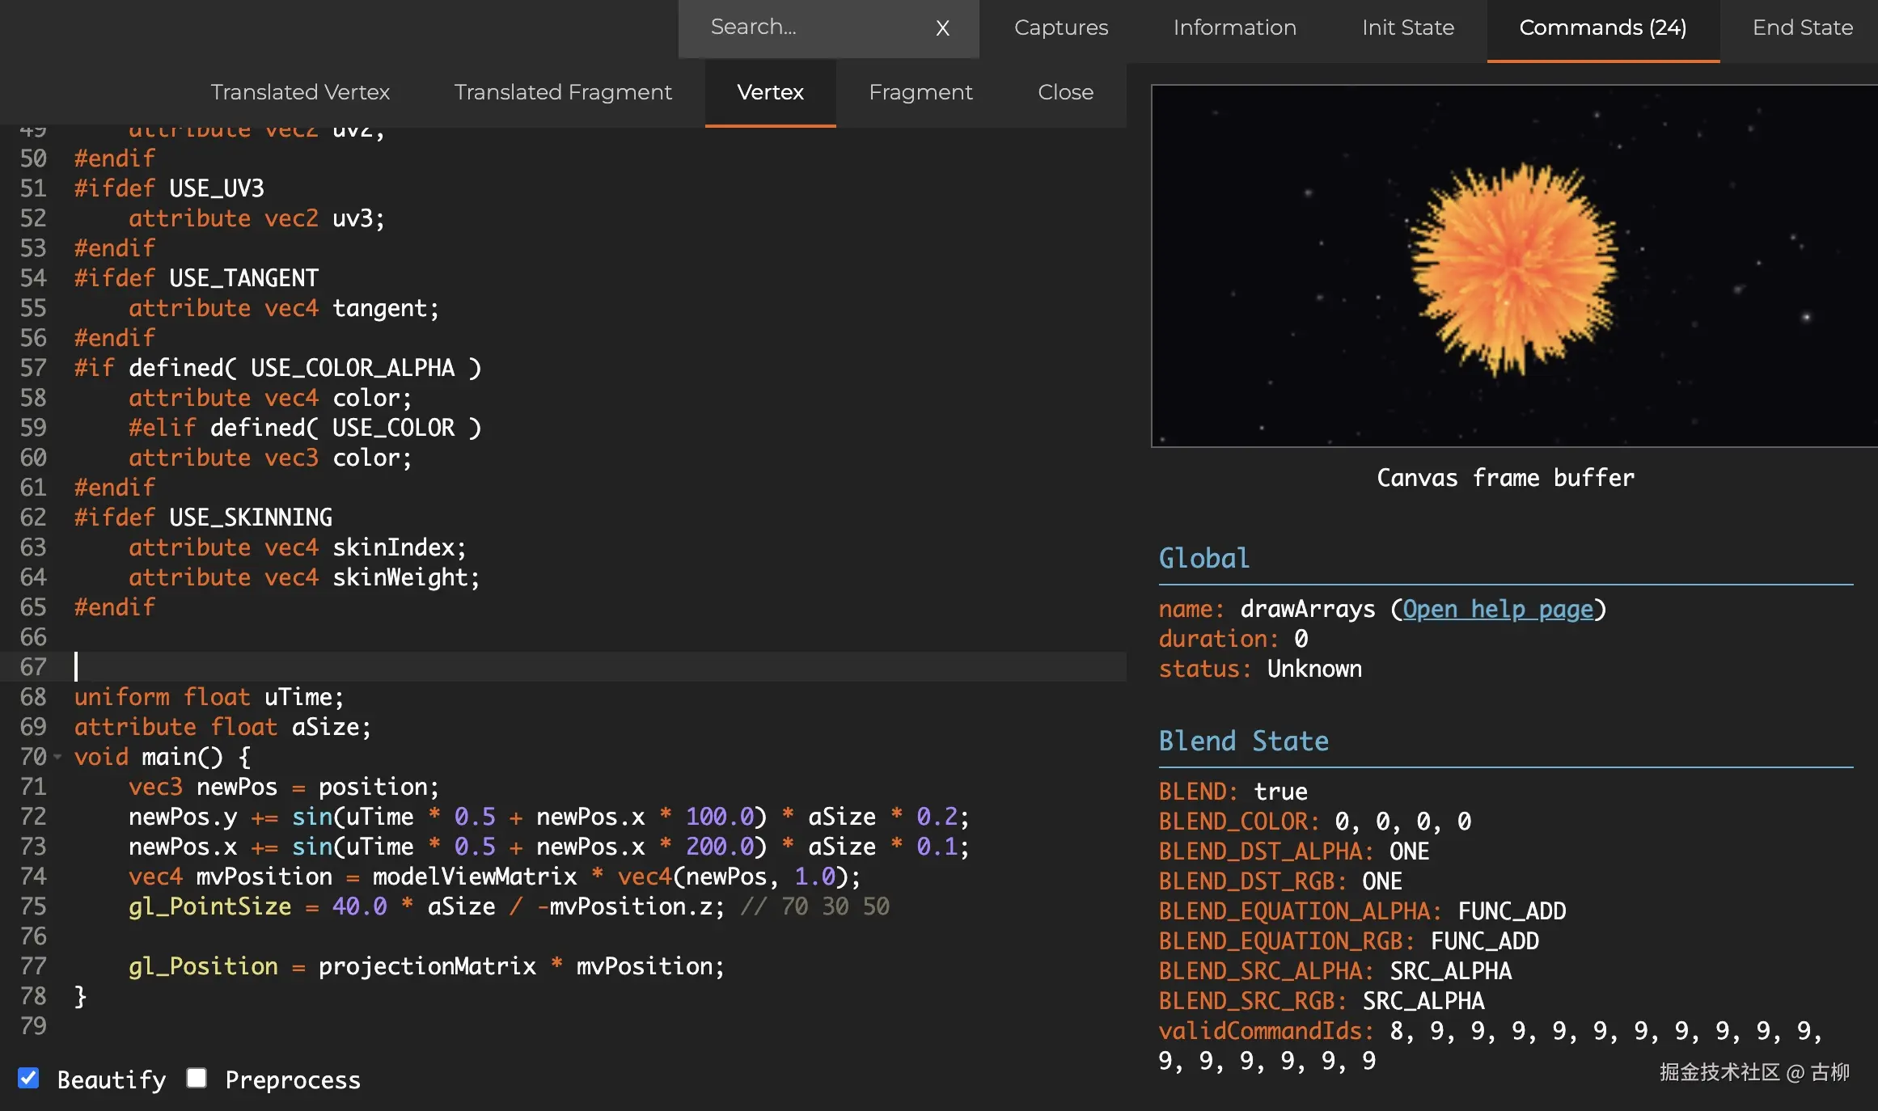Switch to the End State tab
Screen dimensions: 1878x1111
pyautogui.click(x=1803, y=27)
